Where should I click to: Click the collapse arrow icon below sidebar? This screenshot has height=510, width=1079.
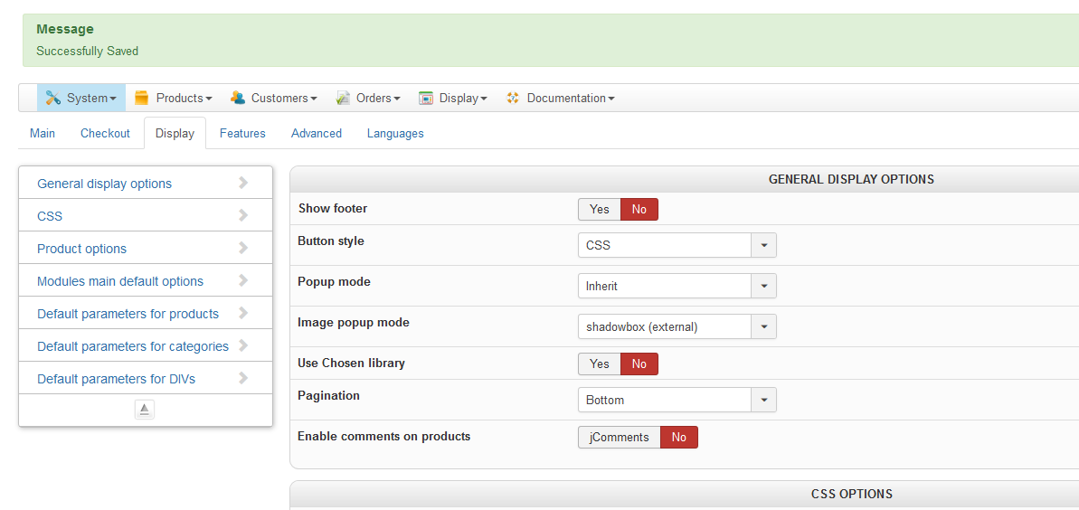pos(145,410)
